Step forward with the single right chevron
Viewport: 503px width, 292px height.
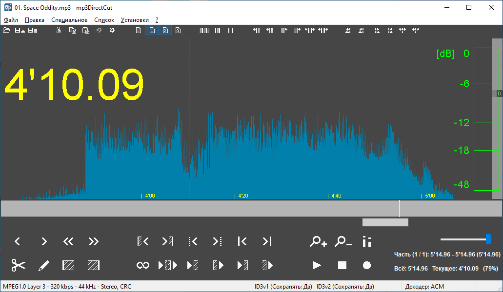[x=44, y=241]
